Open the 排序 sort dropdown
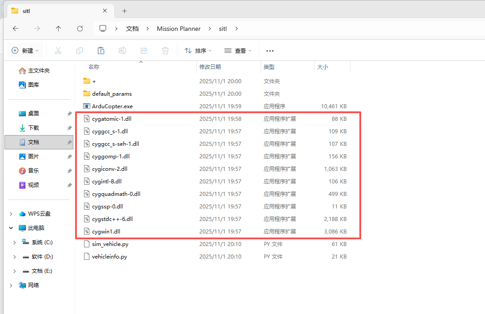Image resolution: width=485 pixels, height=314 pixels. [198, 51]
